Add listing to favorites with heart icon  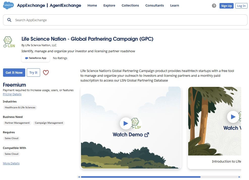pyautogui.click(x=46, y=73)
